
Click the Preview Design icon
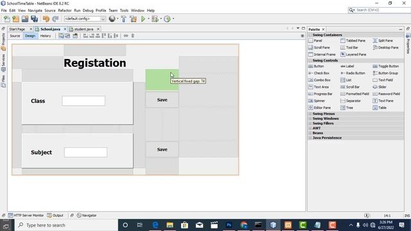pos(75,36)
